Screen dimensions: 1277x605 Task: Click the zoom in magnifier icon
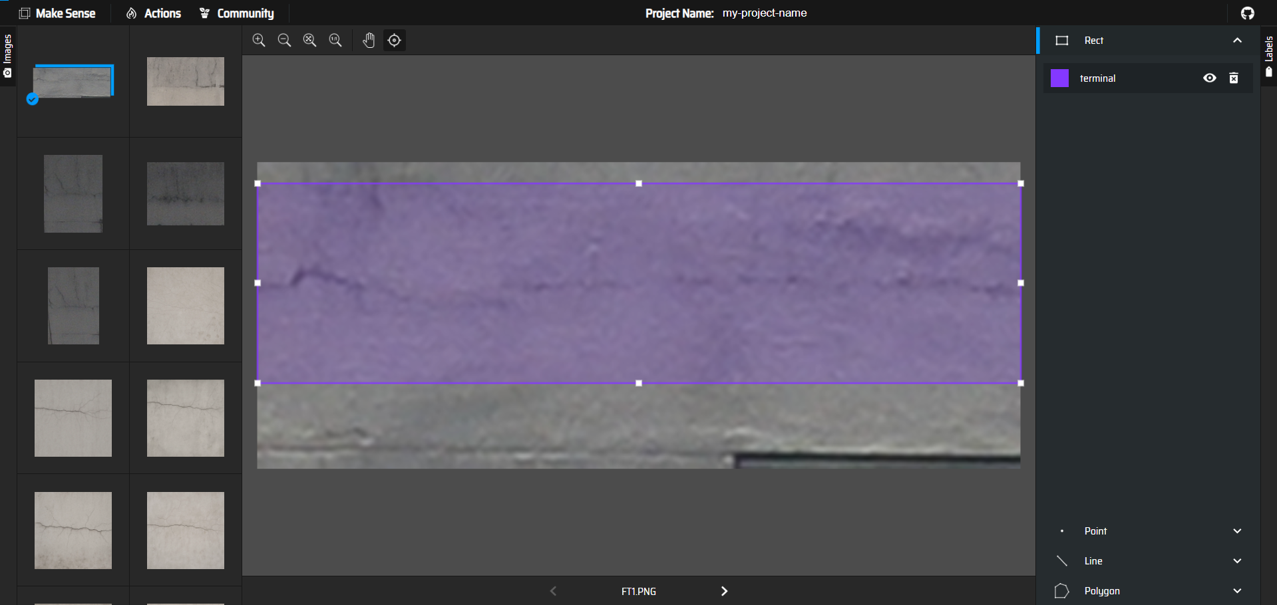(x=259, y=41)
